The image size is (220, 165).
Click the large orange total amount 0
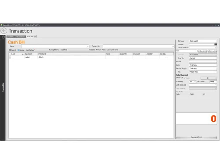click(x=213, y=119)
